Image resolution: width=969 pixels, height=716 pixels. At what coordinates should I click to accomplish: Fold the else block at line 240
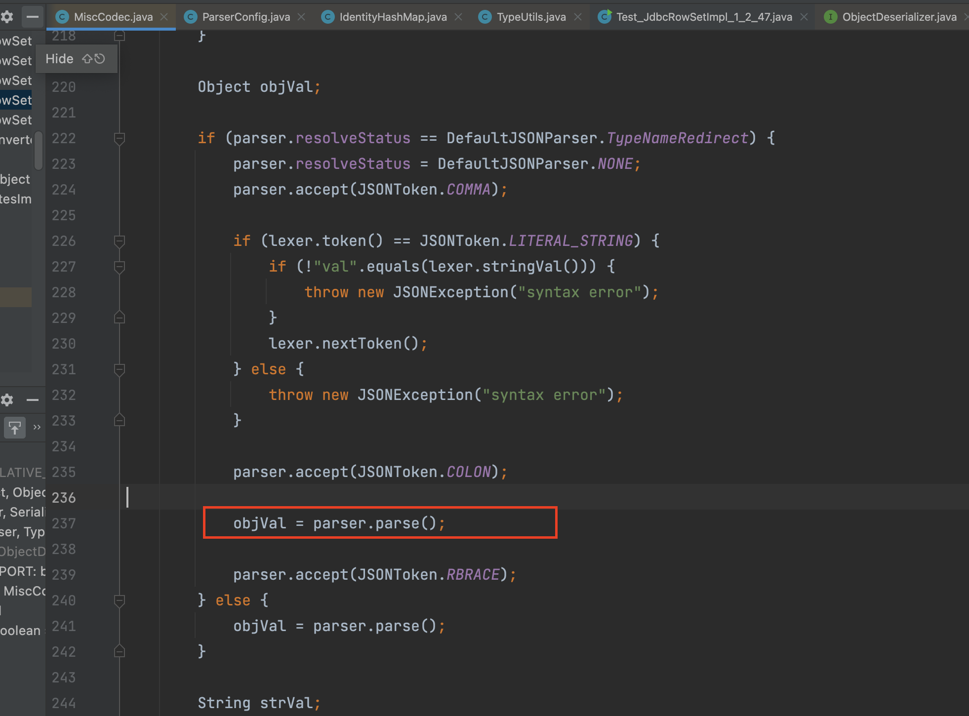pyautogui.click(x=120, y=601)
